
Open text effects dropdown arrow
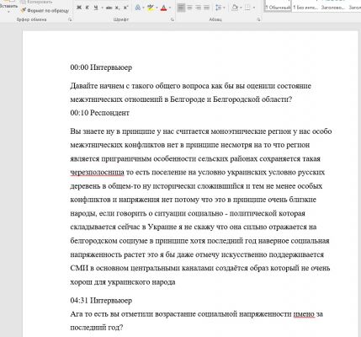point(143,8)
